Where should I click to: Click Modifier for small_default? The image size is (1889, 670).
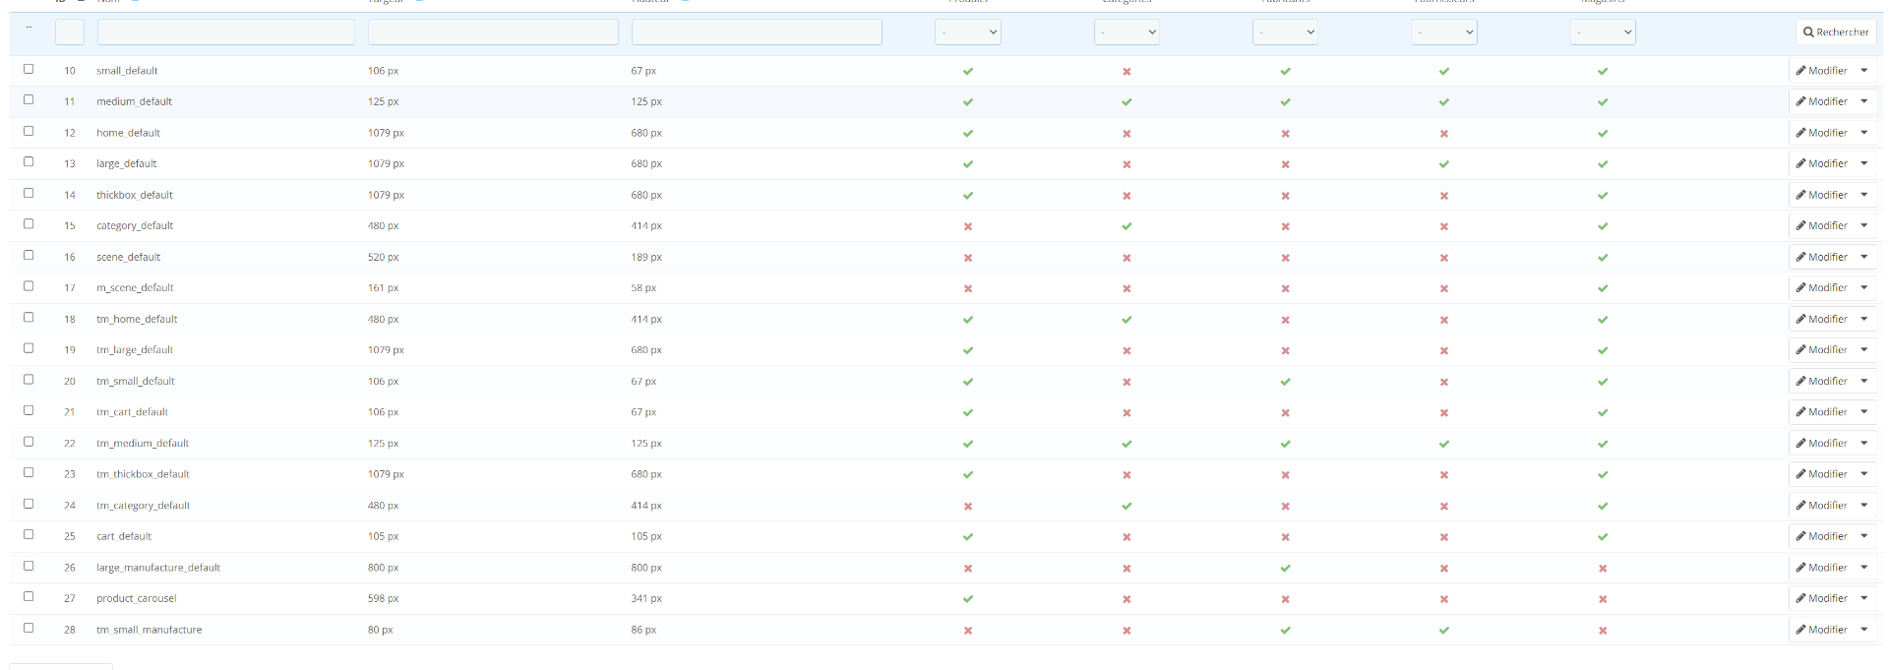pyautogui.click(x=1822, y=71)
